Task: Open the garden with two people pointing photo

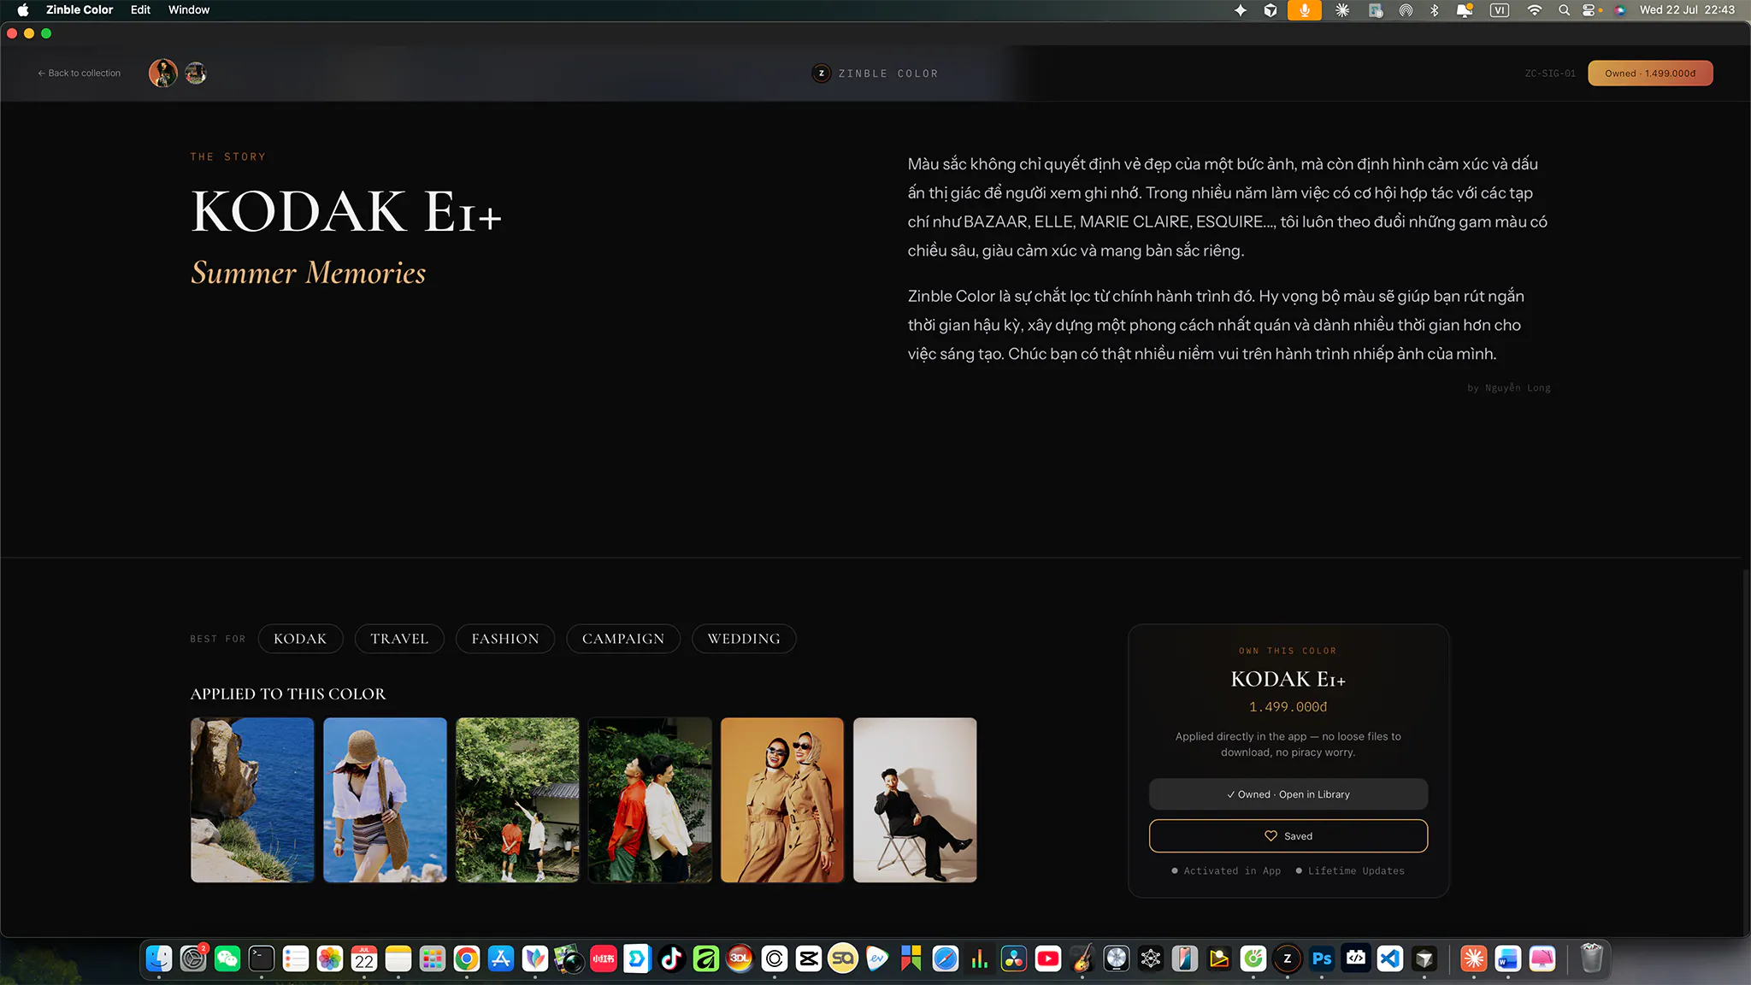Action: click(517, 799)
